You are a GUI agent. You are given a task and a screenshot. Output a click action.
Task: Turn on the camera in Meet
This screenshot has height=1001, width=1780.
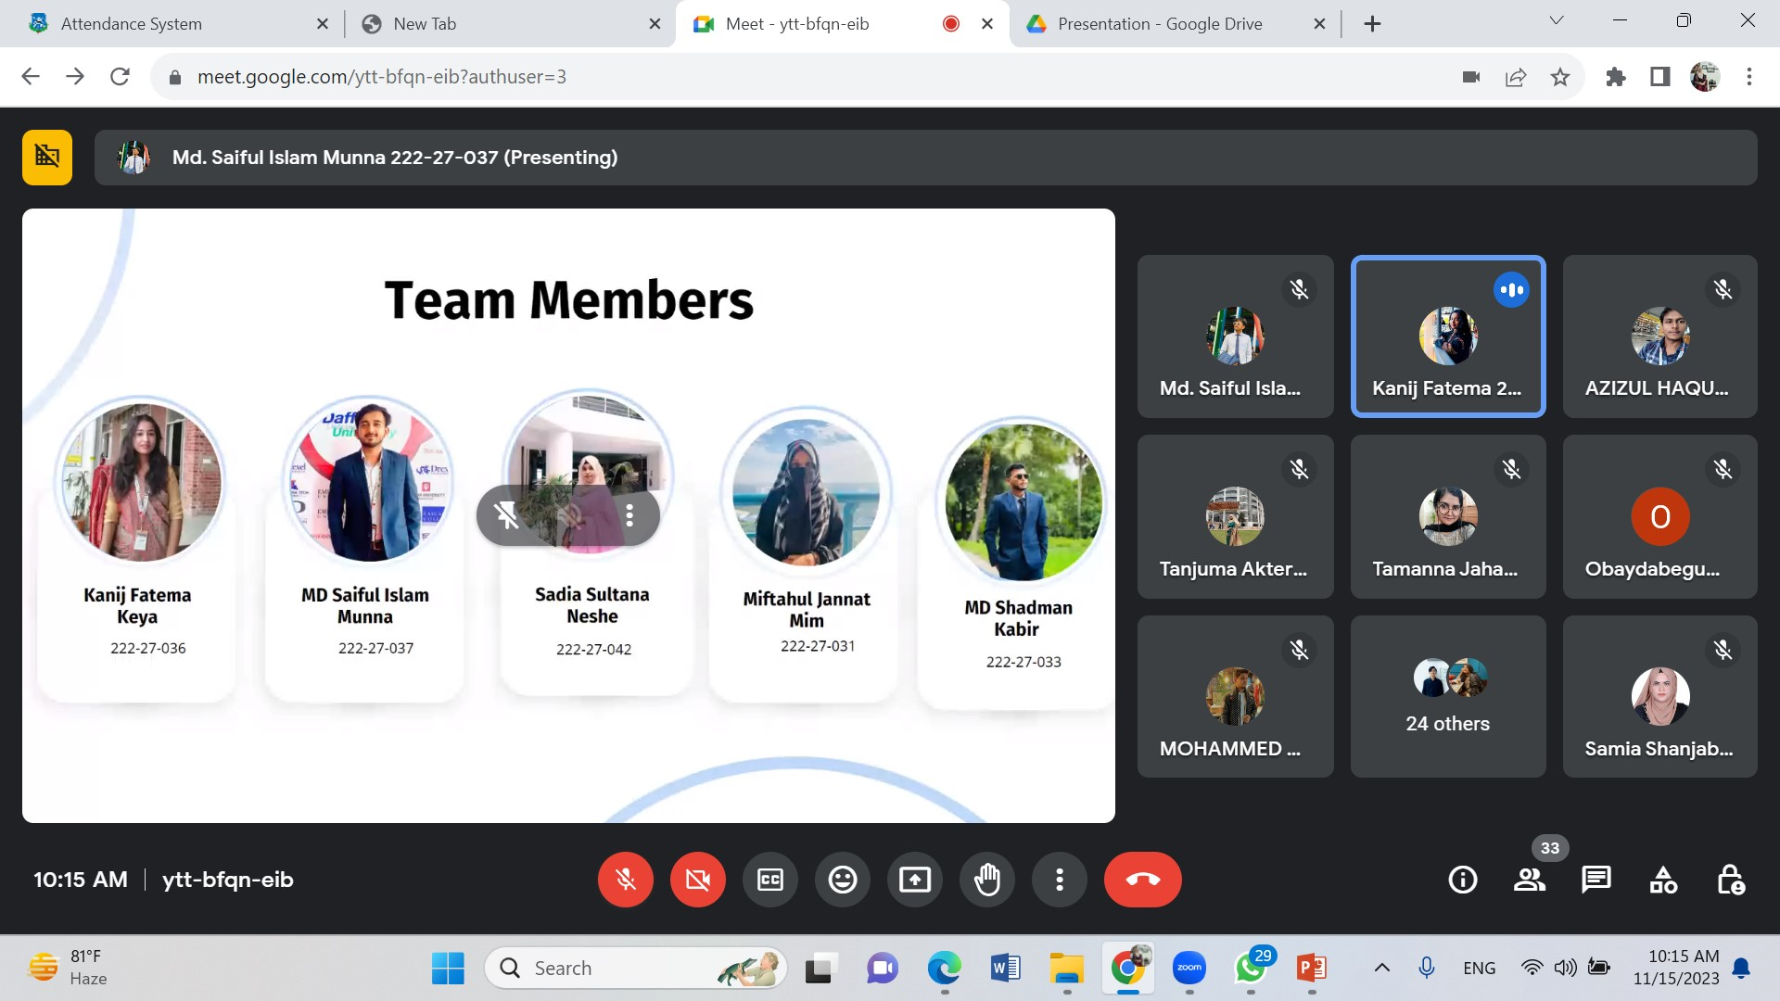pyautogui.click(x=698, y=880)
